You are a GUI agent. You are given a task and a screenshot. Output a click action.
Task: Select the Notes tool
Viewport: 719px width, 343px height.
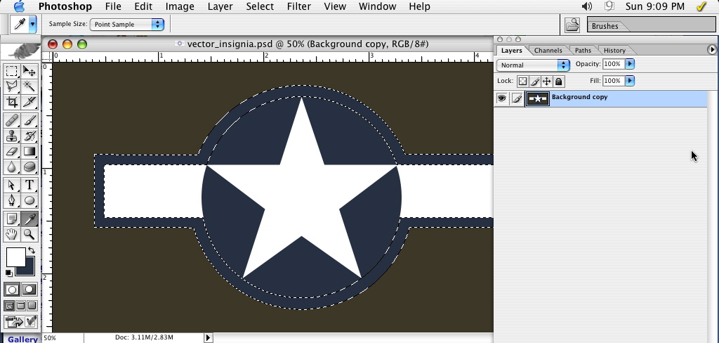[11, 219]
